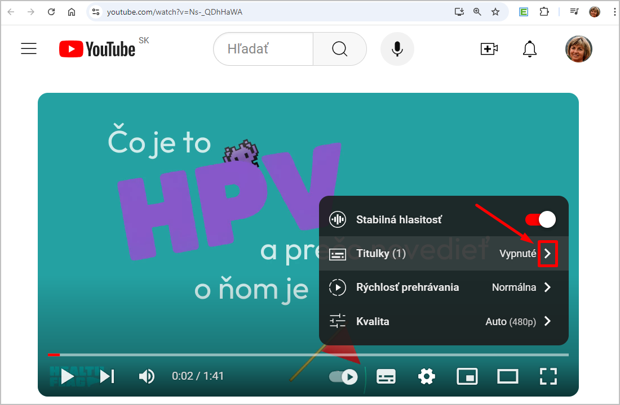Screen dimensions: 620x405
Task: Play the video
Action: pos(67,376)
